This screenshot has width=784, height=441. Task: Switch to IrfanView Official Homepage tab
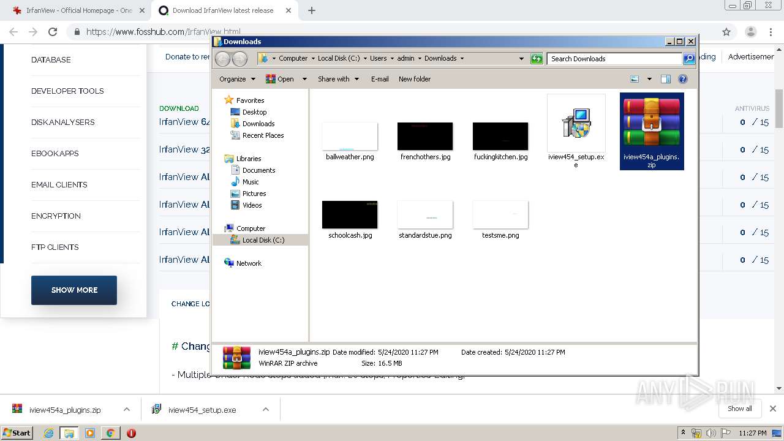79,10
